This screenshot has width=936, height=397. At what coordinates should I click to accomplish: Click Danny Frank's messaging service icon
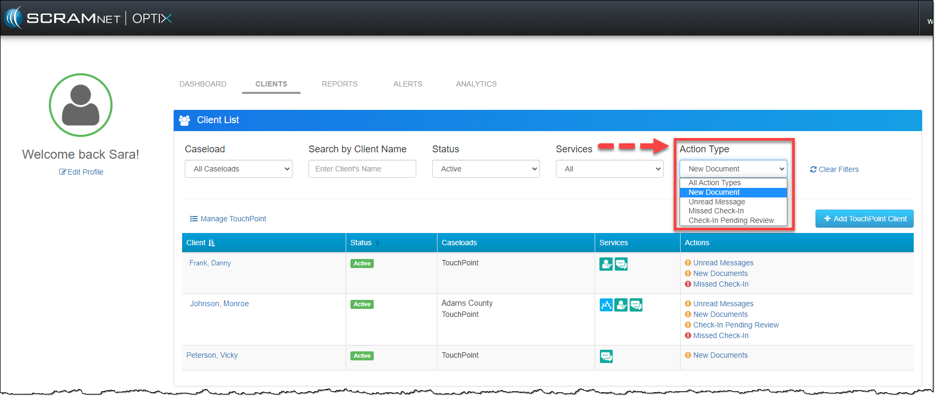pos(621,264)
